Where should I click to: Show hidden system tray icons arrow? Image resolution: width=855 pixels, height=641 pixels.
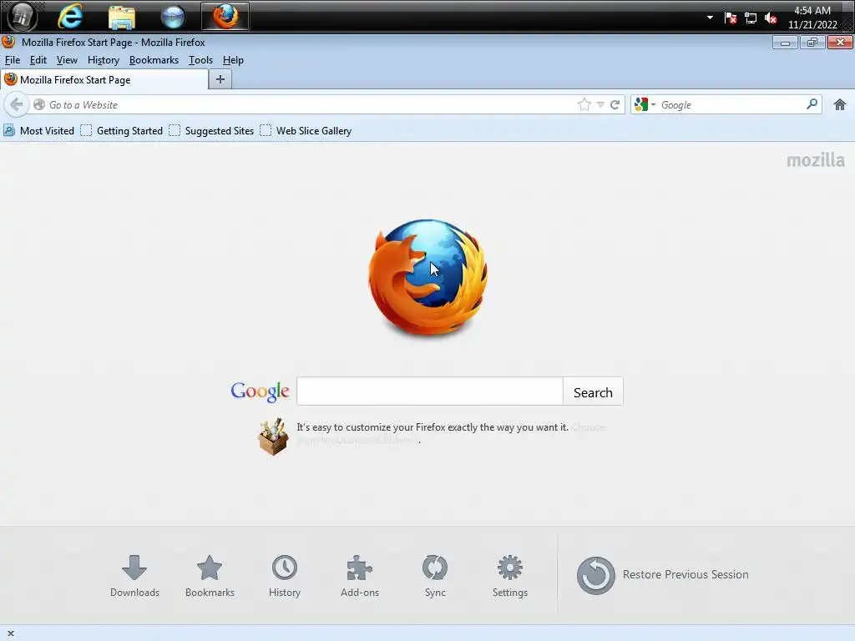710,18
